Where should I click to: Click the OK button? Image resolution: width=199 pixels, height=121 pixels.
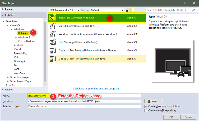point(171,117)
